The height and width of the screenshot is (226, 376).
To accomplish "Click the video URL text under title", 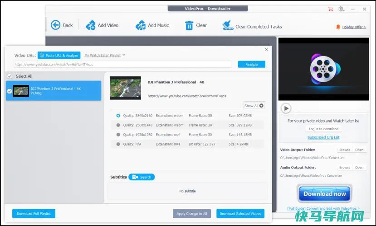I will [187, 96].
